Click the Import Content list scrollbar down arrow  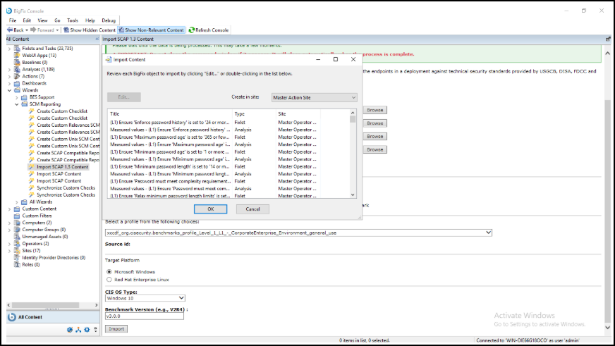353,194
